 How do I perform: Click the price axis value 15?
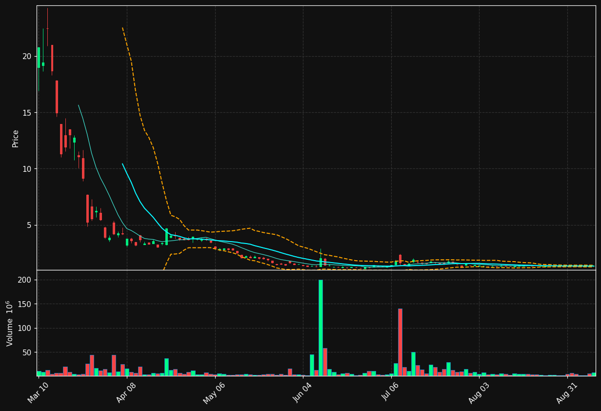(x=27, y=113)
